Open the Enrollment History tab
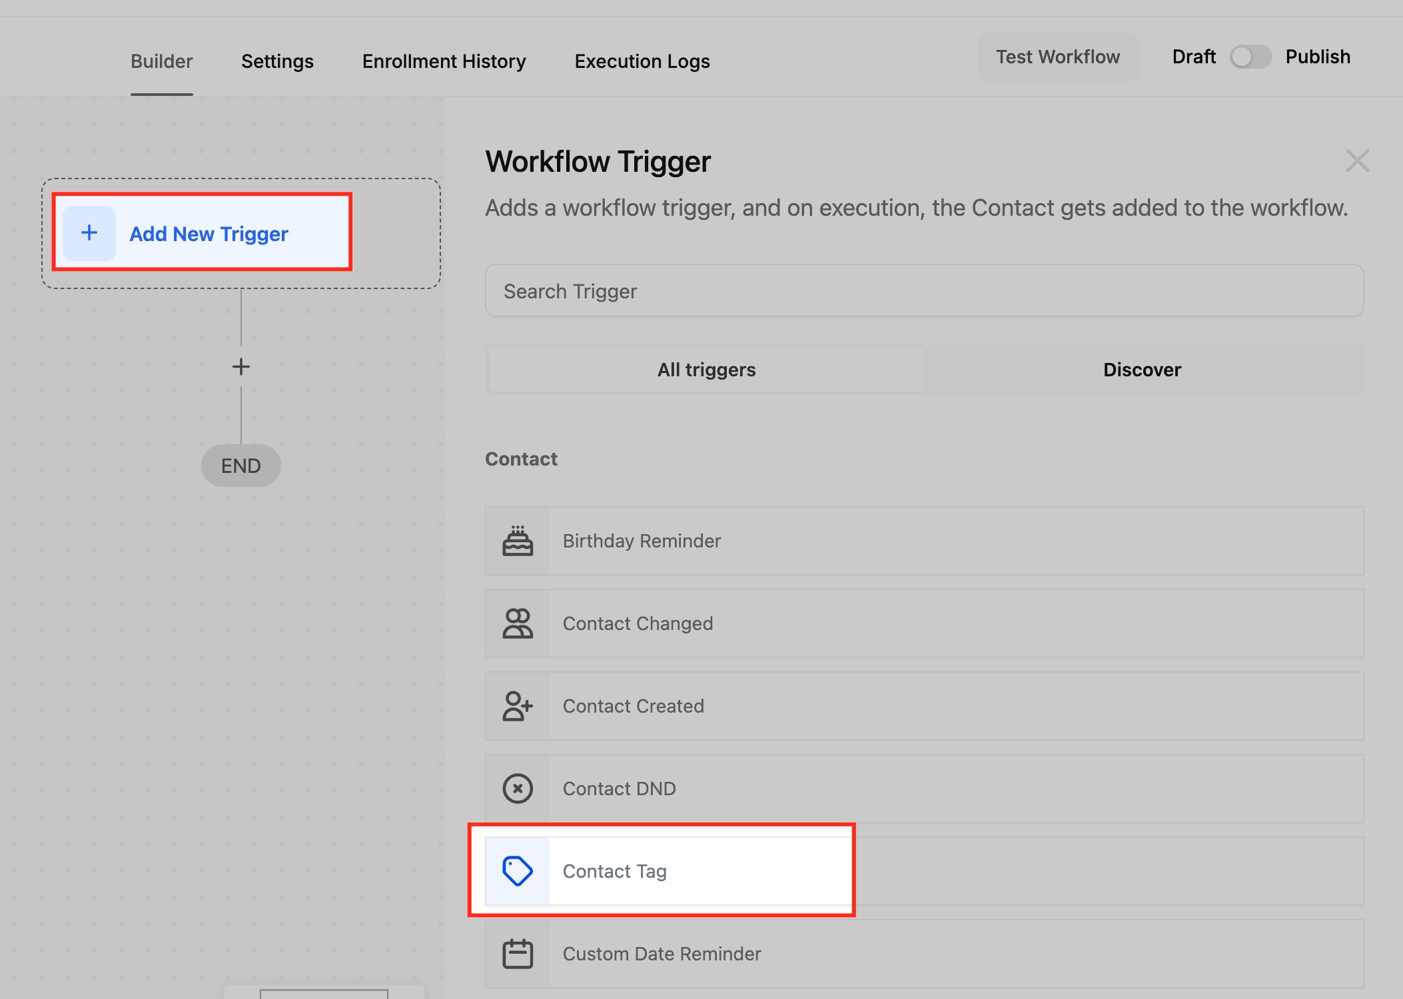The image size is (1403, 999). [444, 61]
